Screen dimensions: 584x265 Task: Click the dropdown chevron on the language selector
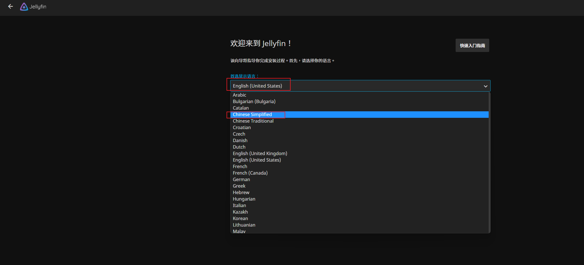tap(486, 86)
